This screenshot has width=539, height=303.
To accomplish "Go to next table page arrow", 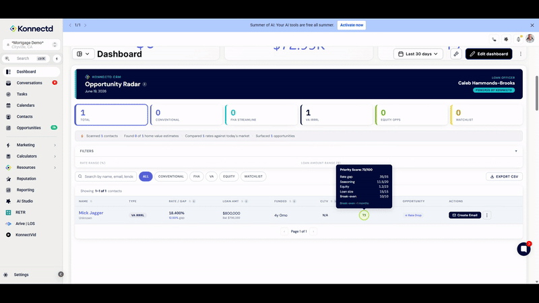I will pyautogui.click(x=313, y=232).
